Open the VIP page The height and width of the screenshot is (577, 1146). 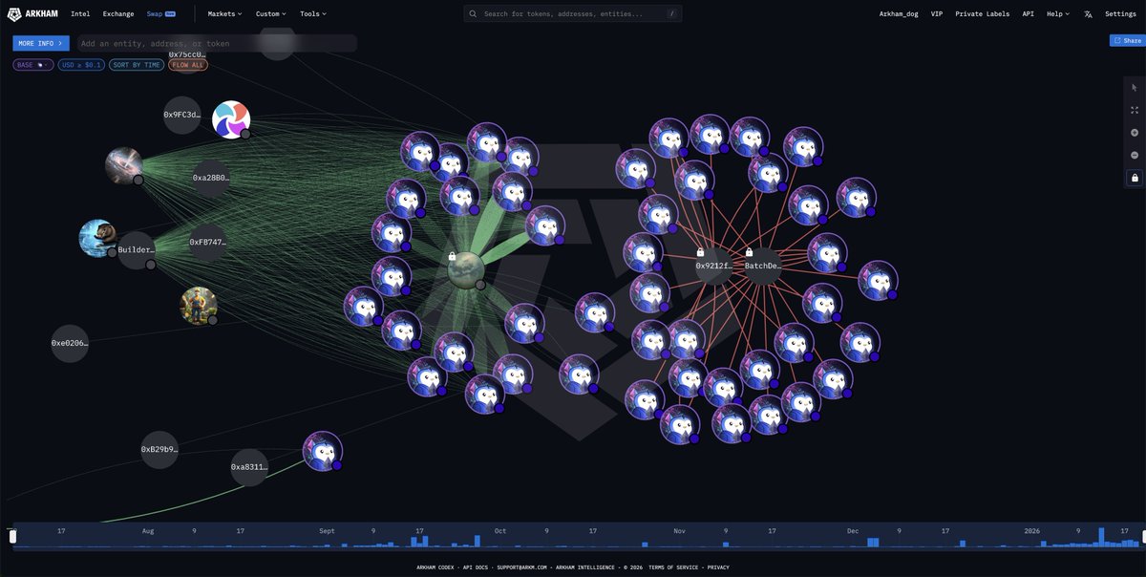click(937, 14)
